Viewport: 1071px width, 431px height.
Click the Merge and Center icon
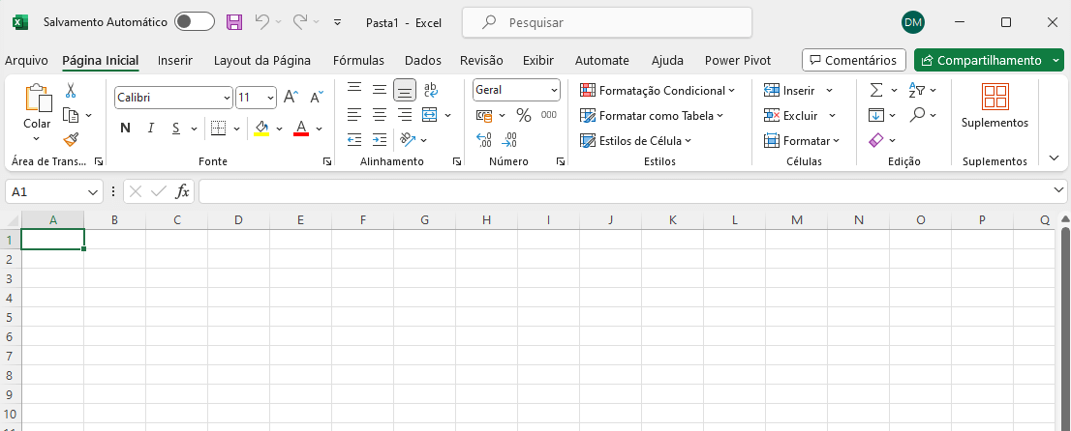coord(429,115)
